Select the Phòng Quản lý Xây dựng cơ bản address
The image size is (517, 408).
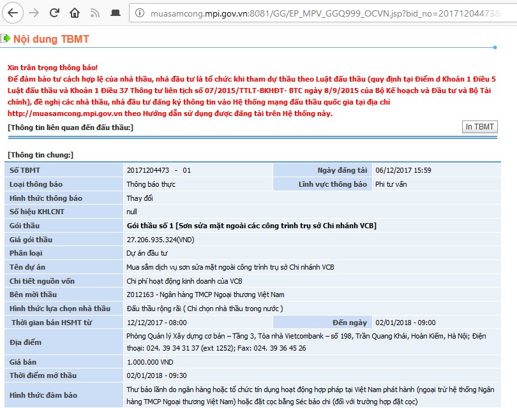pyautogui.click(x=306, y=342)
